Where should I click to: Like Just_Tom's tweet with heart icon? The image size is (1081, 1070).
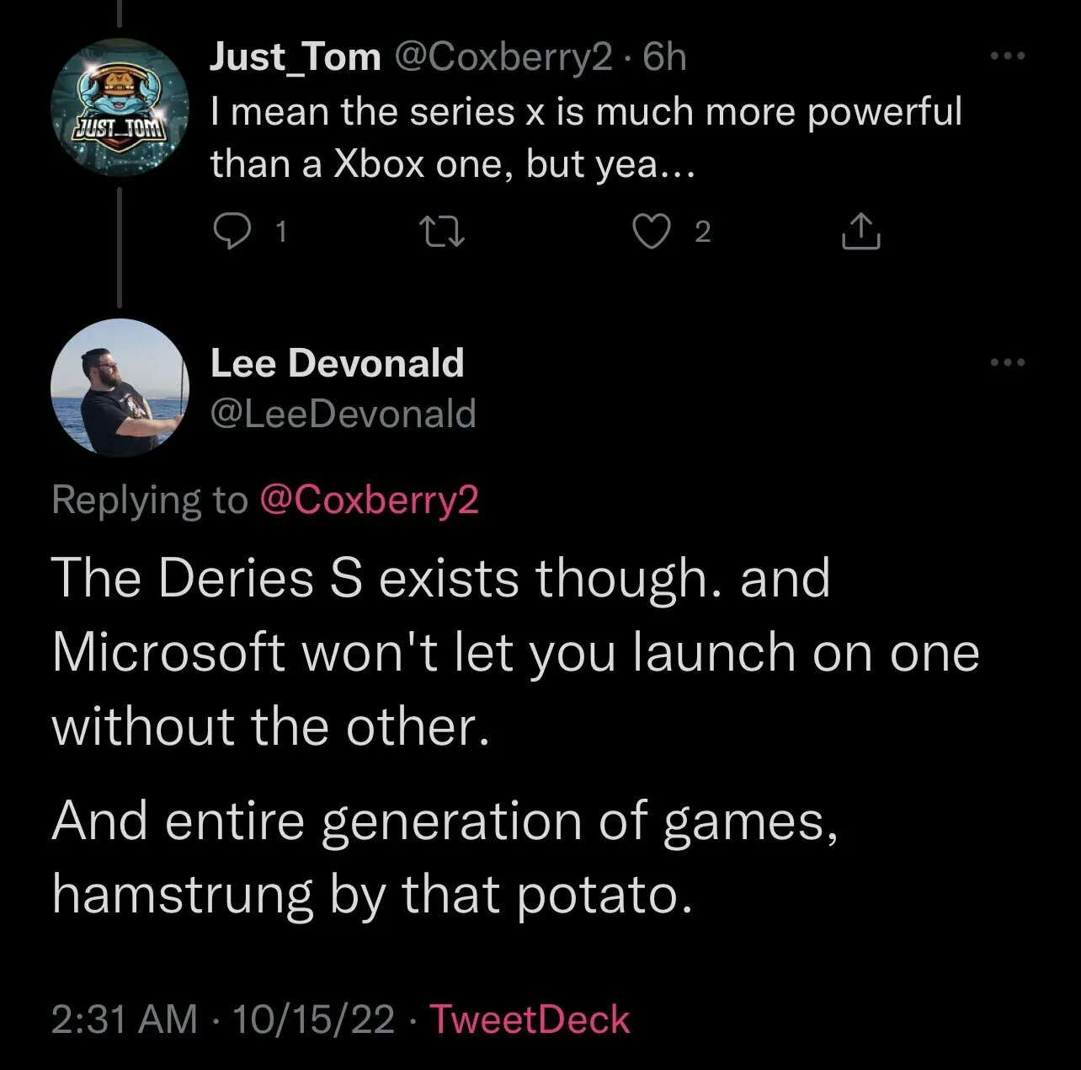click(x=651, y=232)
